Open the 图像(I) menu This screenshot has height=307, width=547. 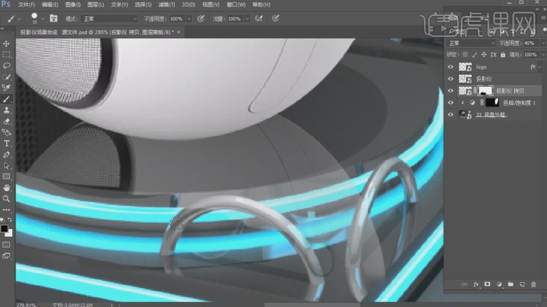[x=73, y=4]
